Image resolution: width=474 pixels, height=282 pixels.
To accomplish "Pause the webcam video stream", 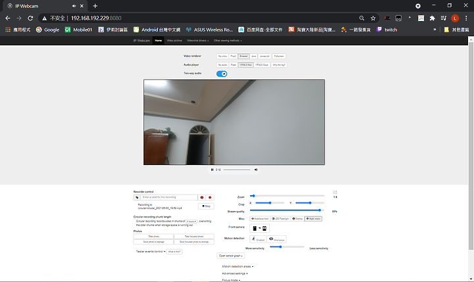I will (x=212, y=170).
